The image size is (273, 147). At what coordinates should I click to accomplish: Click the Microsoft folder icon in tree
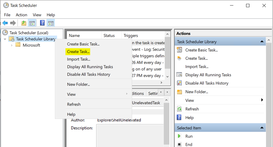pos(18,45)
